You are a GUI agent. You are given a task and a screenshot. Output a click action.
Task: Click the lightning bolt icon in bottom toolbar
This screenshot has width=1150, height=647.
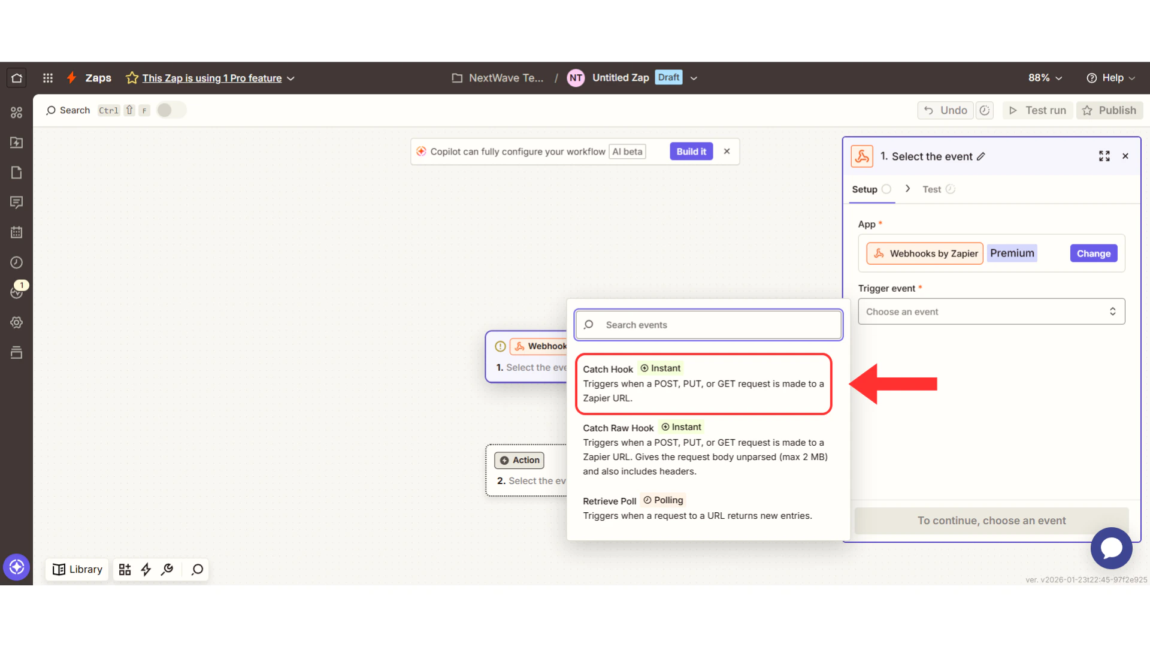click(x=146, y=569)
